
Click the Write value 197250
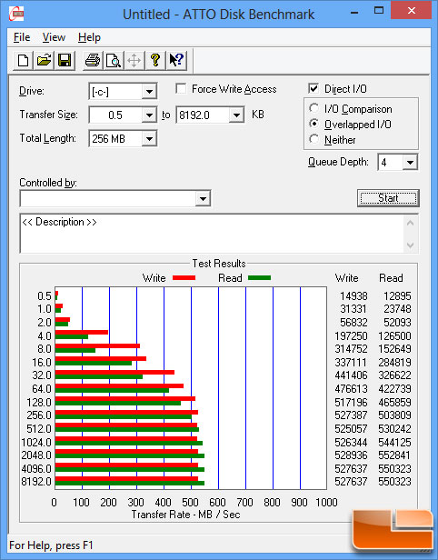(x=351, y=335)
